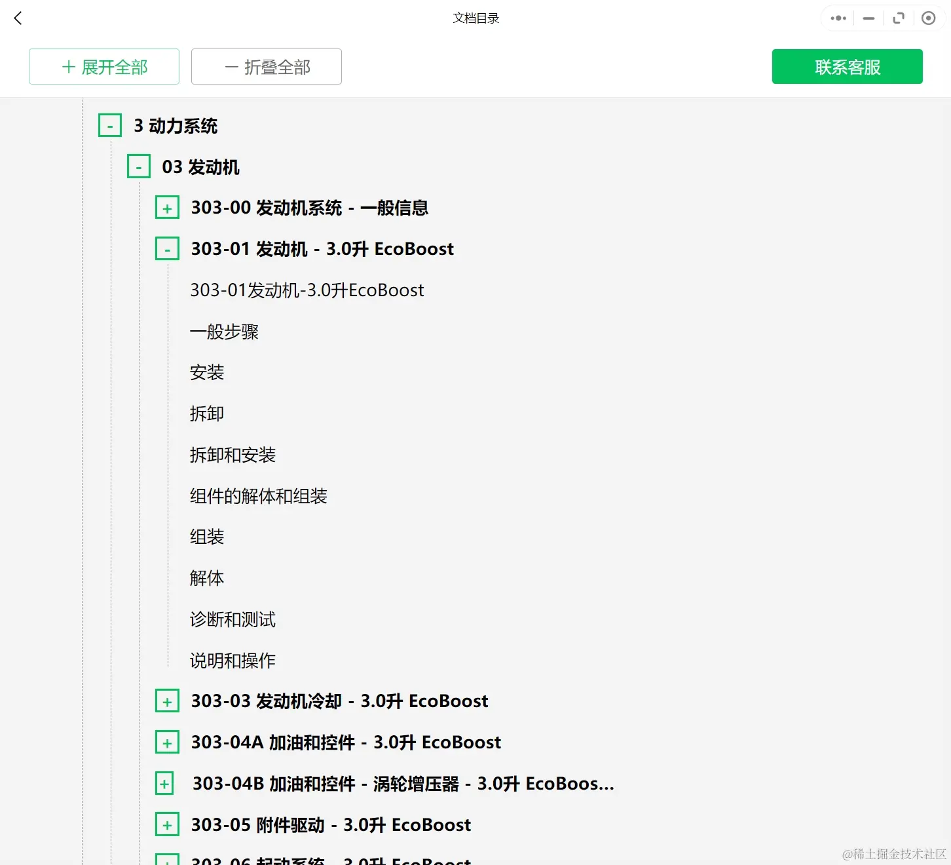Expand 303-03 发动机冷却 - 3.0升 EcoBoost

167,701
